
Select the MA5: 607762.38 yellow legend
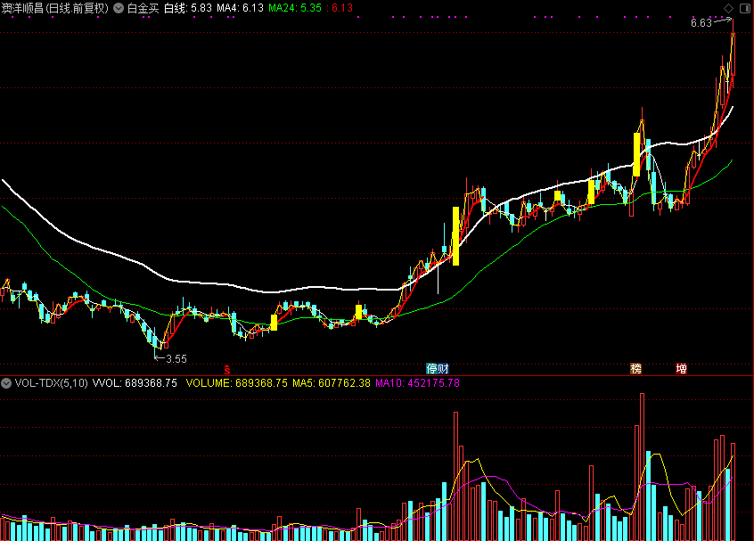click(332, 383)
